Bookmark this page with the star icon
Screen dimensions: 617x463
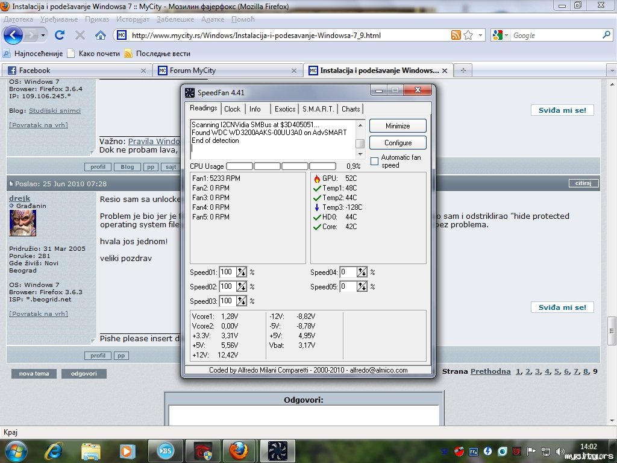coord(468,35)
